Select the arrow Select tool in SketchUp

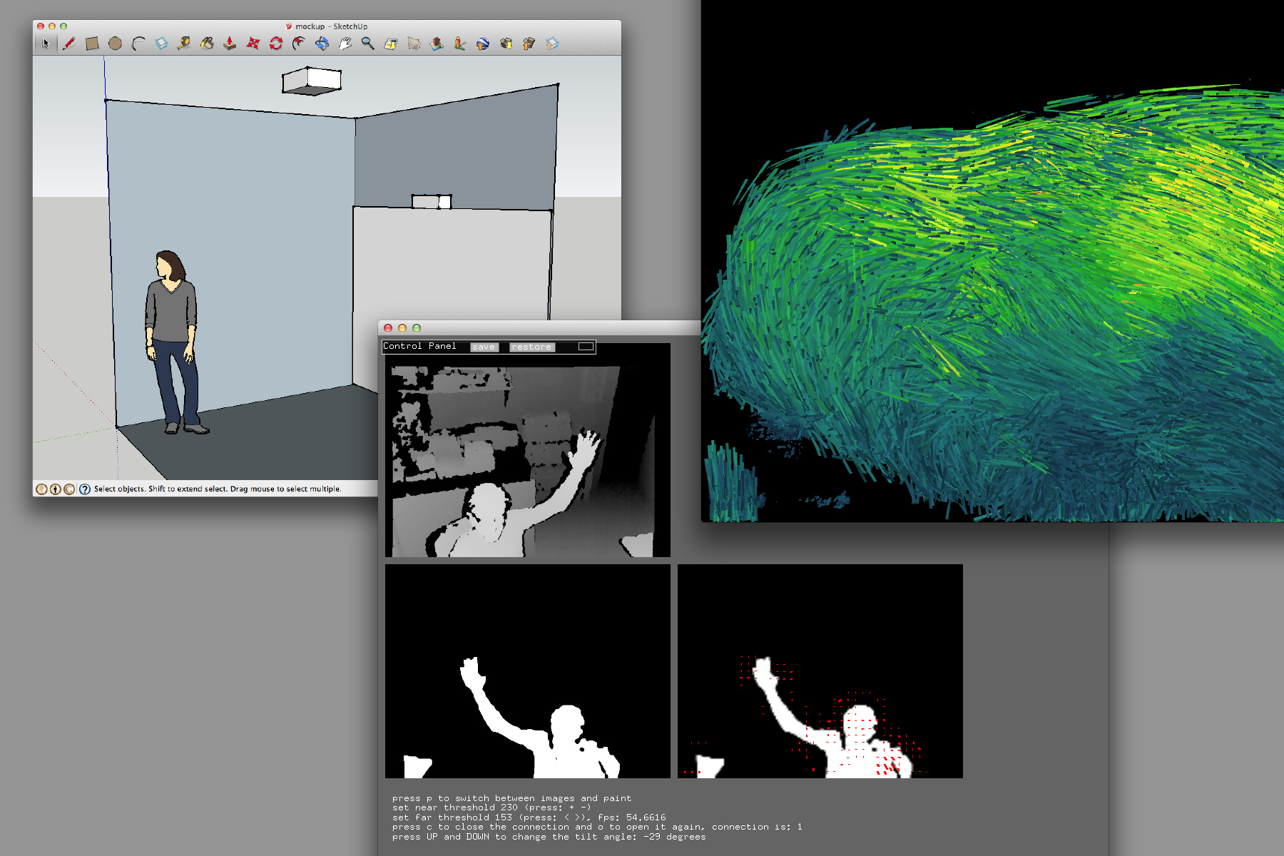tap(46, 44)
